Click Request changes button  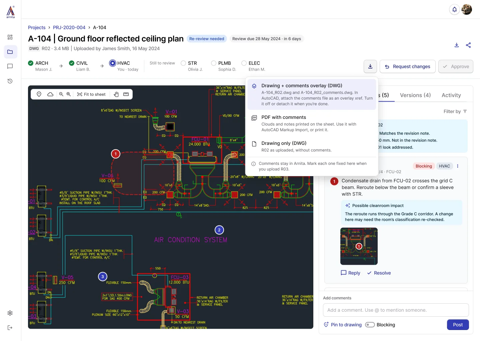tap(408, 66)
